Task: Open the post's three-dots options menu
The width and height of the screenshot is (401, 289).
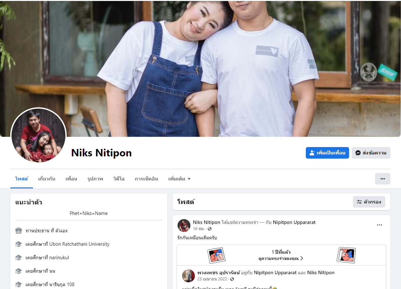Action: (x=380, y=225)
